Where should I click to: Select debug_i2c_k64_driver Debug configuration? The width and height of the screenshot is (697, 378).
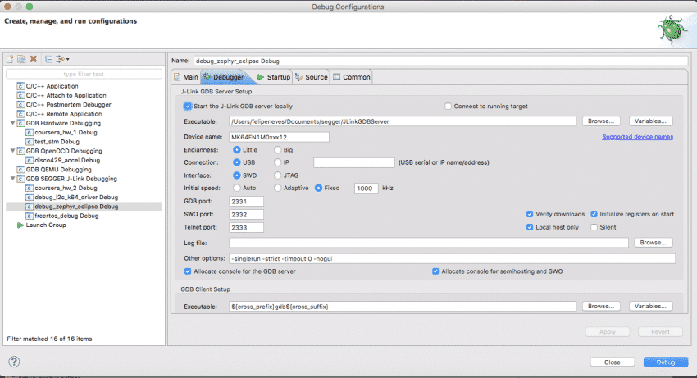coord(76,197)
